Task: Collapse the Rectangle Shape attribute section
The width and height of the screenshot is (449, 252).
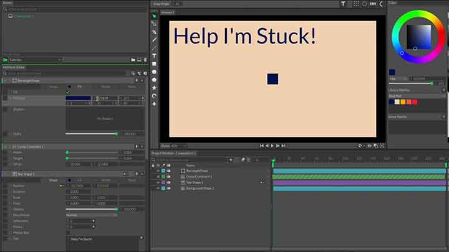Action: coord(5,80)
